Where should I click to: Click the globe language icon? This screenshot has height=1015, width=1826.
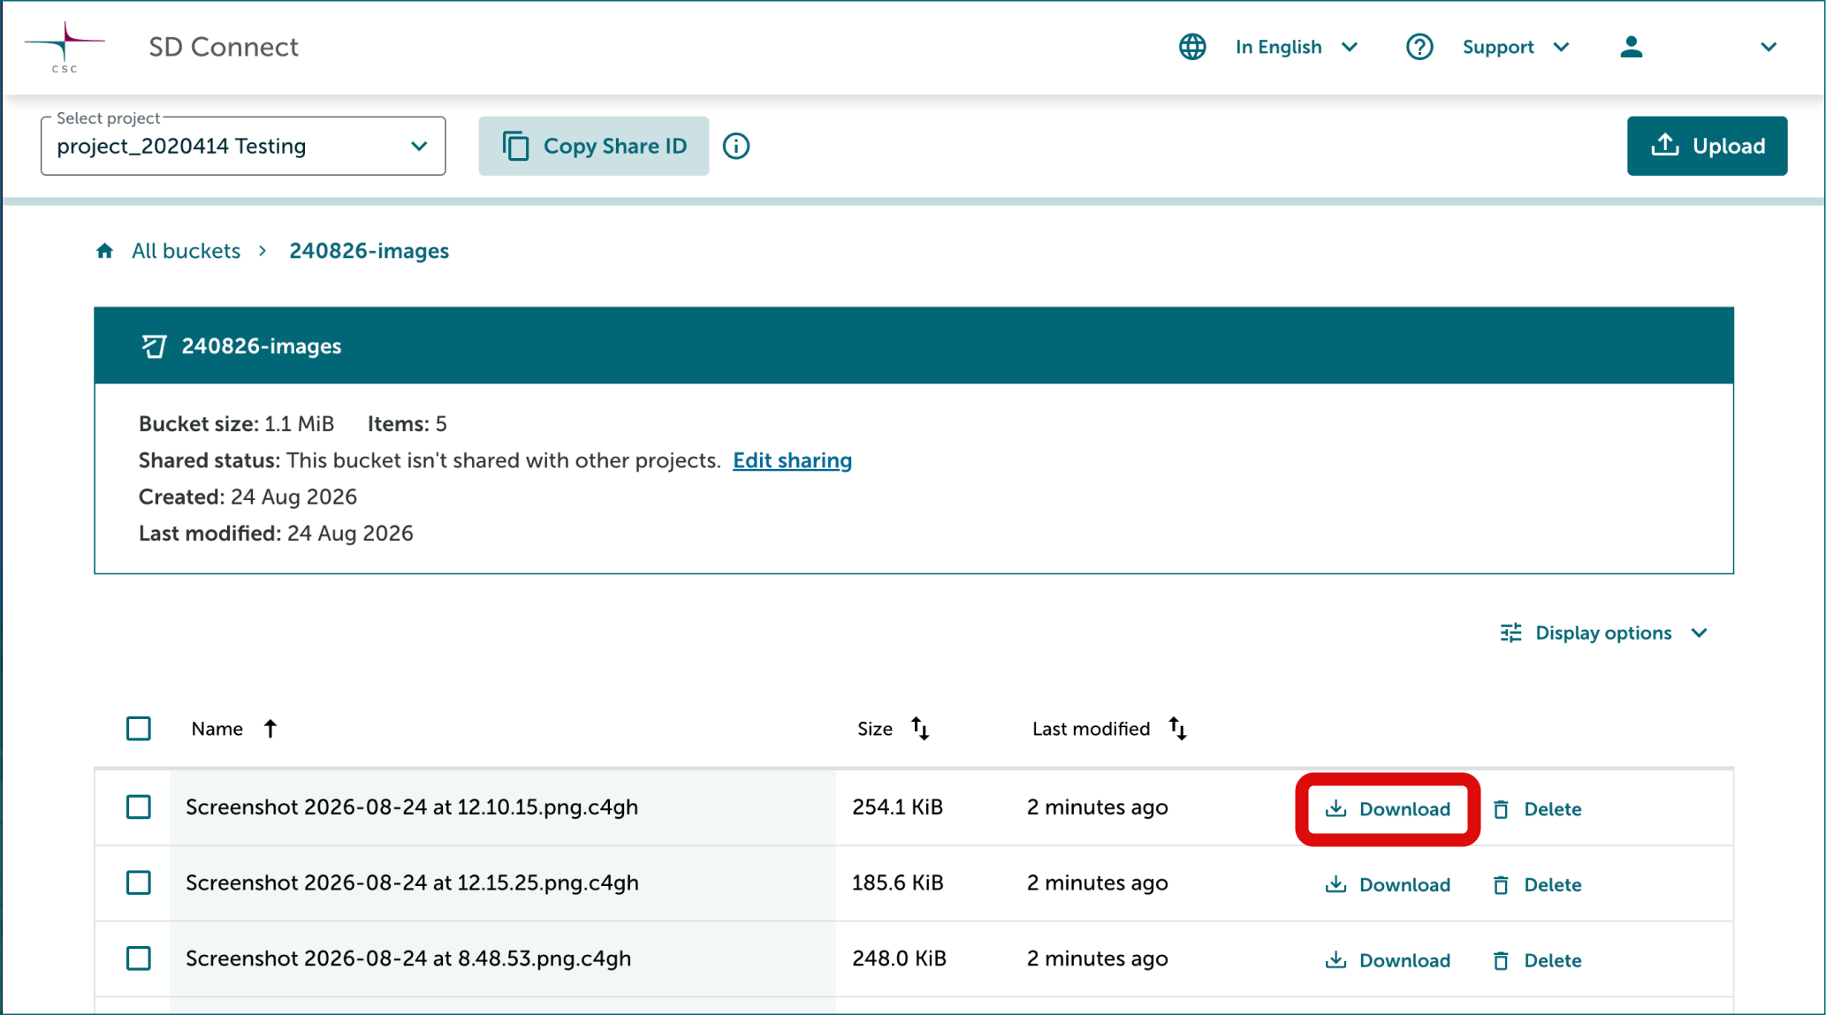click(x=1192, y=47)
